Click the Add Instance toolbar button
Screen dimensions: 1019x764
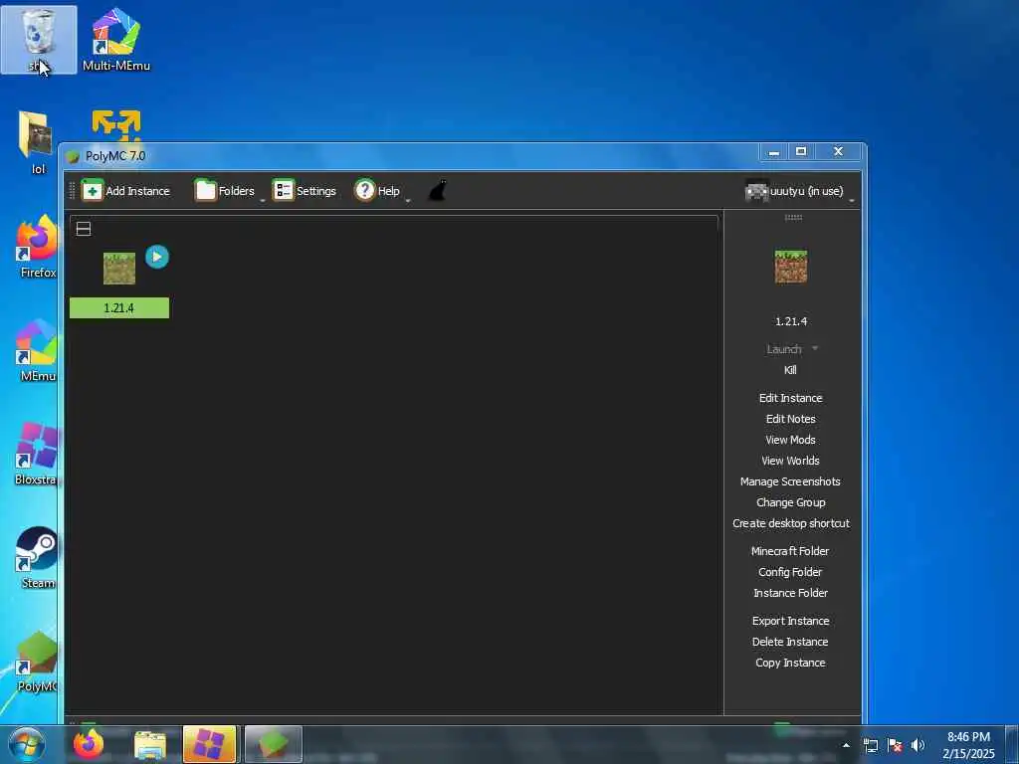(x=126, y=191)
